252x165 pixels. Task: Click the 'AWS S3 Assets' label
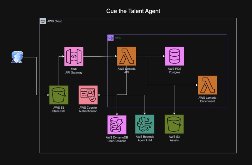174,139
